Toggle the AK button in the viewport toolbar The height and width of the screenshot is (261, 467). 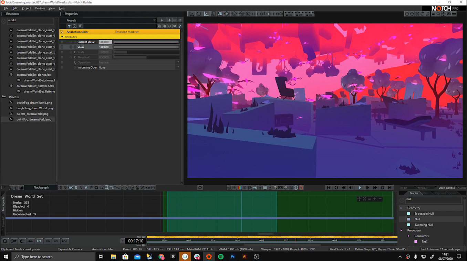(x=220, y=14)
